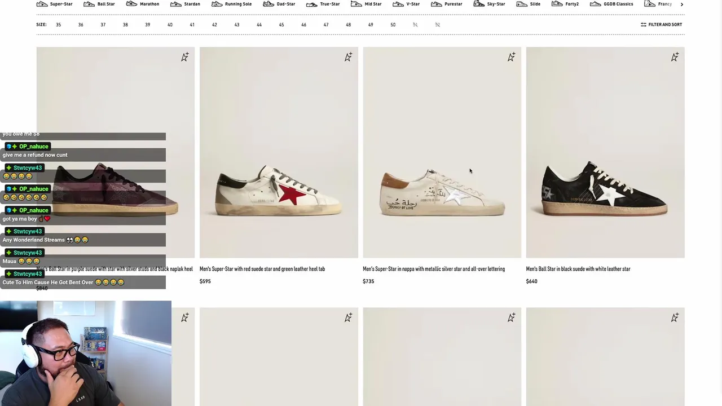Wishlist icon on second-row third product card

click(511, 318)
